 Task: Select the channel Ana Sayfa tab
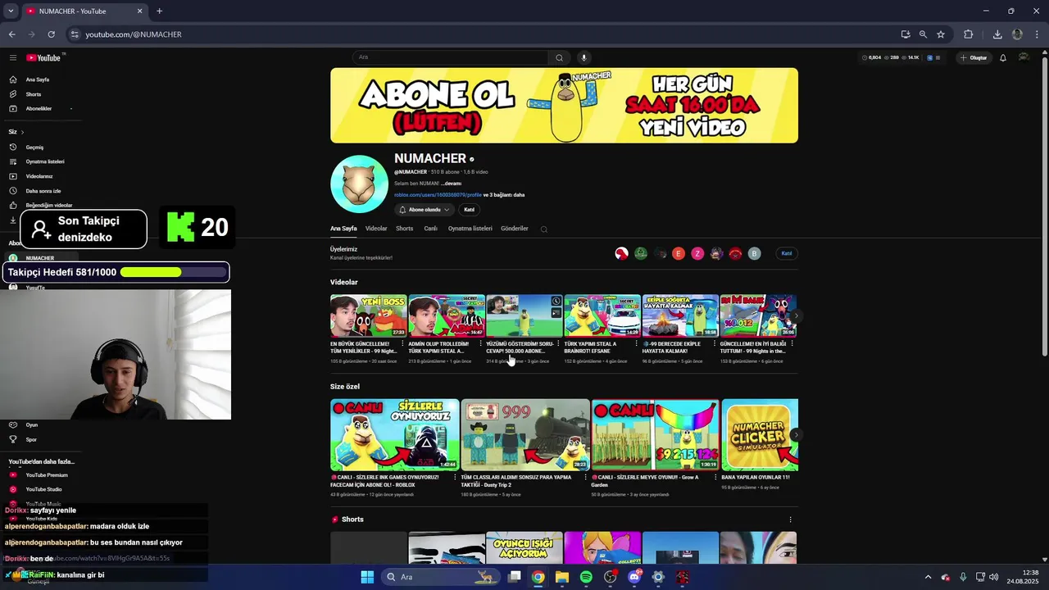pyautogui.click(x=343, y=229)
